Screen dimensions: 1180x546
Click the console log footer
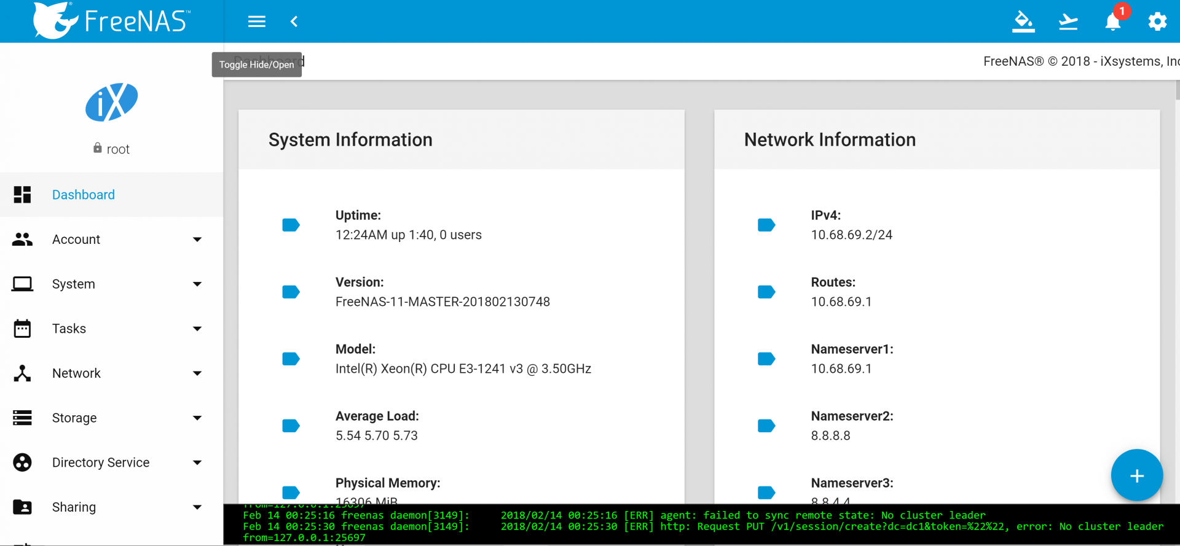701,526
